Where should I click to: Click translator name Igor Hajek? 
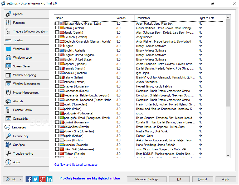143,73
